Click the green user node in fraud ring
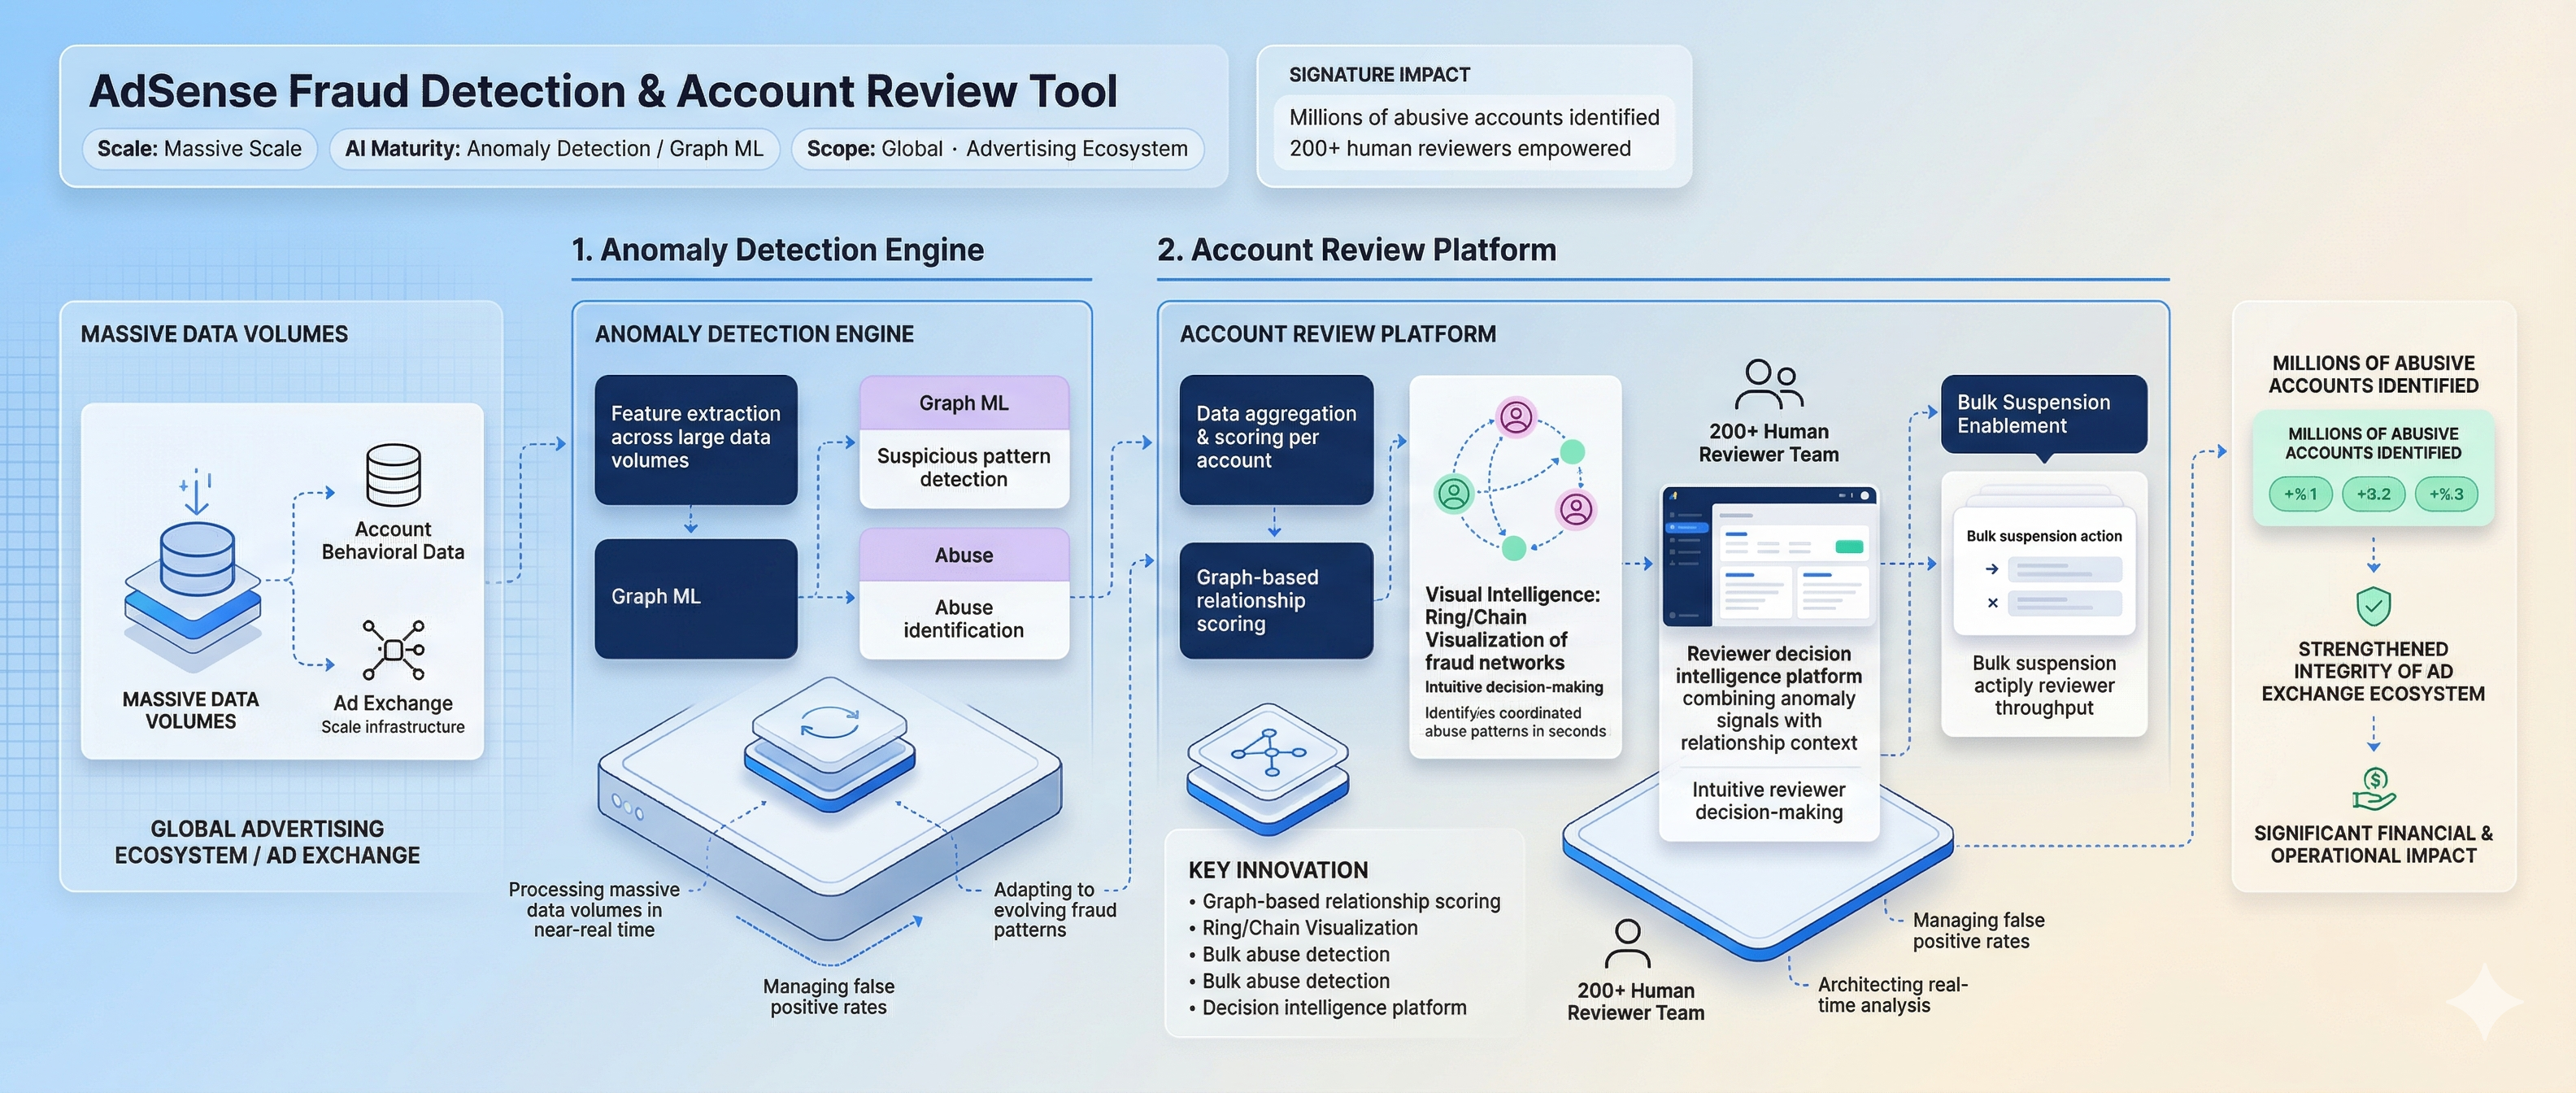2576x1093 pixels. (x=1454, y=493)
